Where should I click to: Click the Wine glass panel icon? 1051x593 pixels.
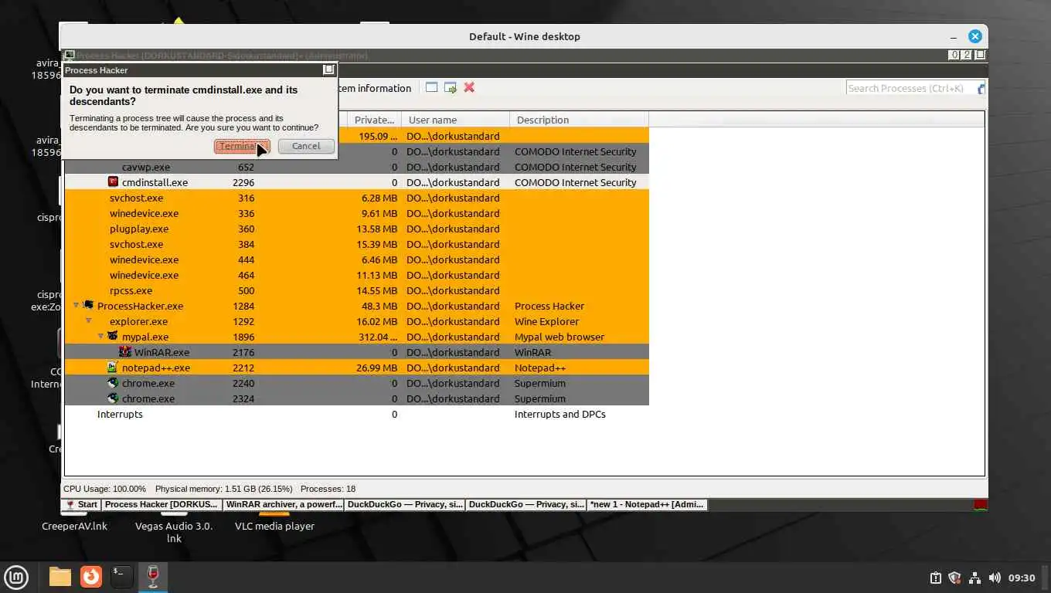[x=153, y=577]
